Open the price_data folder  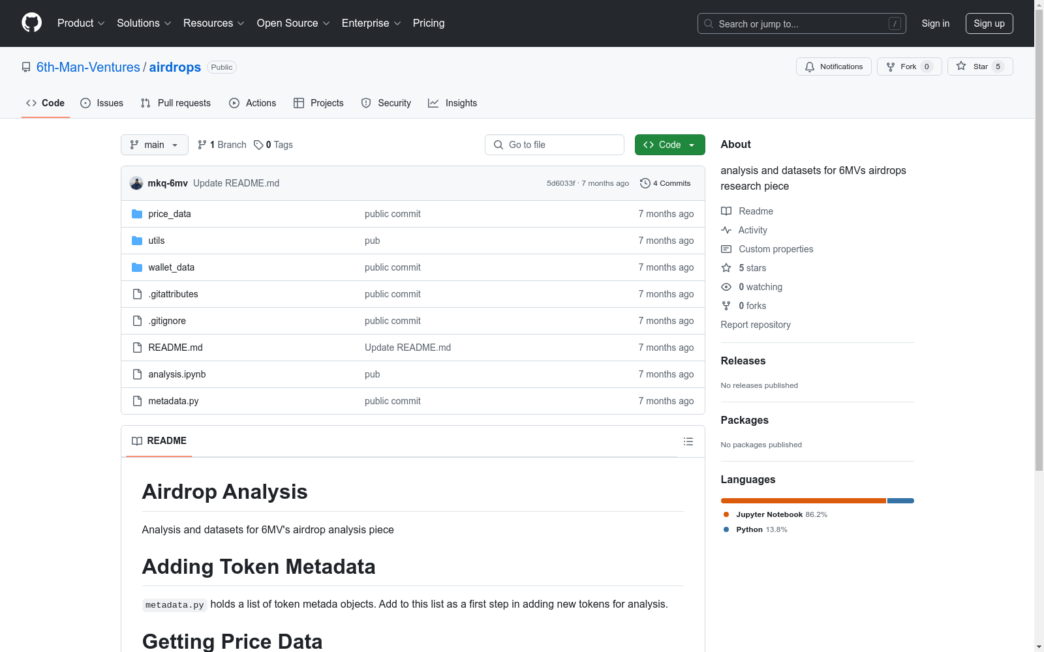[169, 214]
